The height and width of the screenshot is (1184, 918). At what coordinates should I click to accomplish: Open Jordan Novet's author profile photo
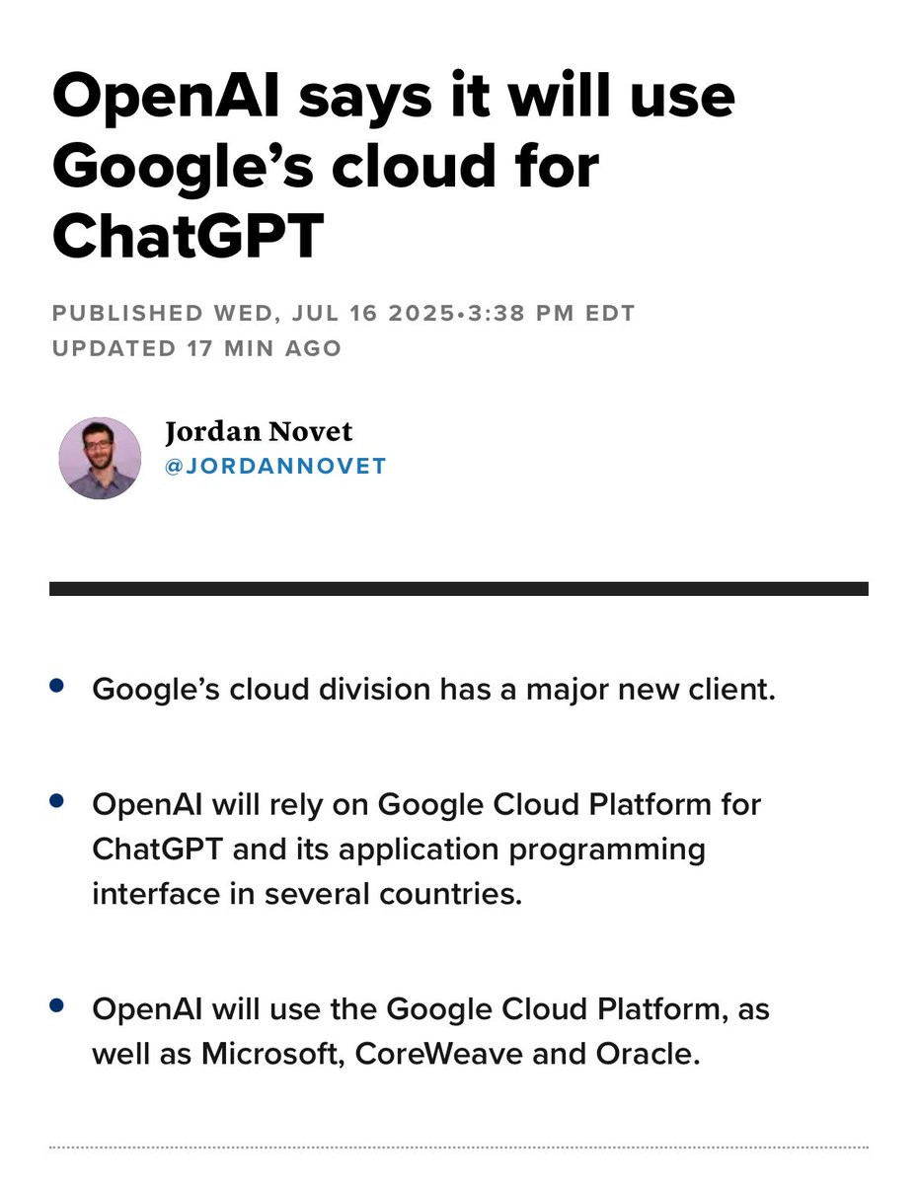[100, 458]
